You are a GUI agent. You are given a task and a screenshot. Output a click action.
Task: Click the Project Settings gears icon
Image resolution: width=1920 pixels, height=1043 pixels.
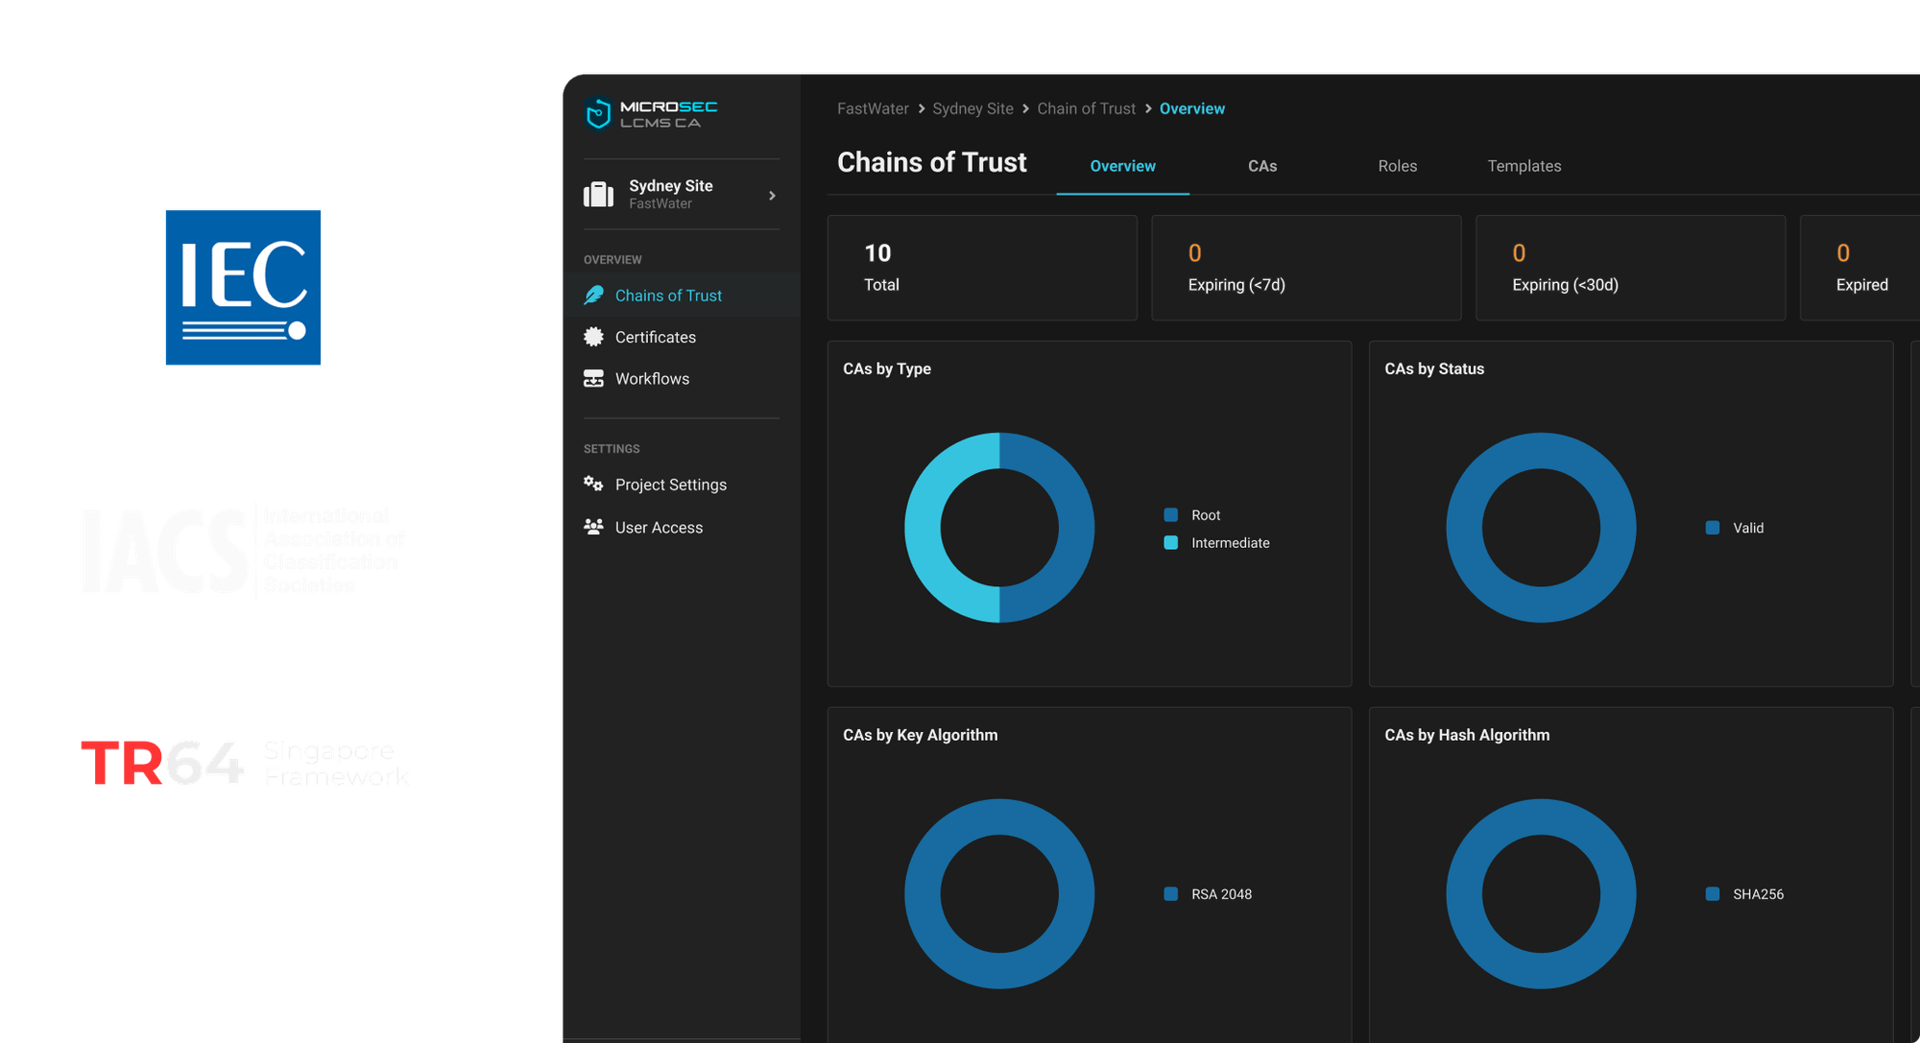click(x=594, y=485)
